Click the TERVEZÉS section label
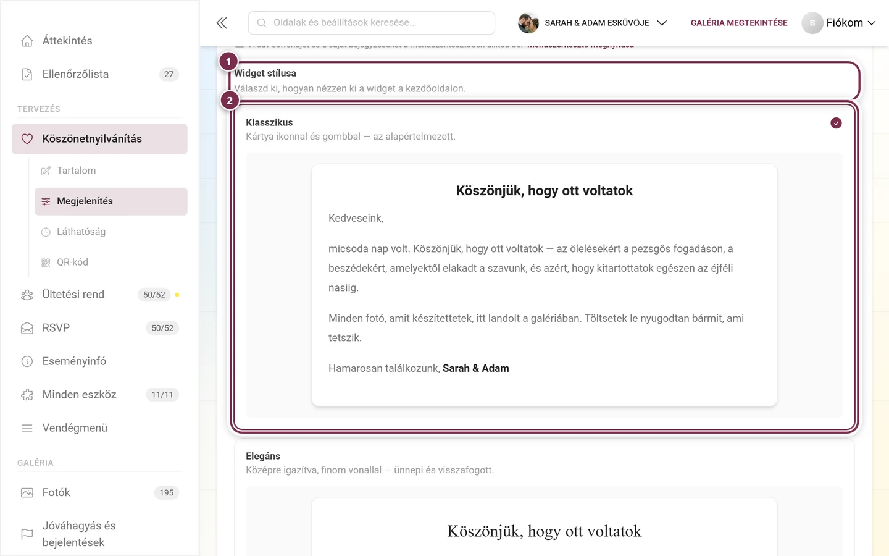This screenshot has height=556, width=889. click(39, 109)
